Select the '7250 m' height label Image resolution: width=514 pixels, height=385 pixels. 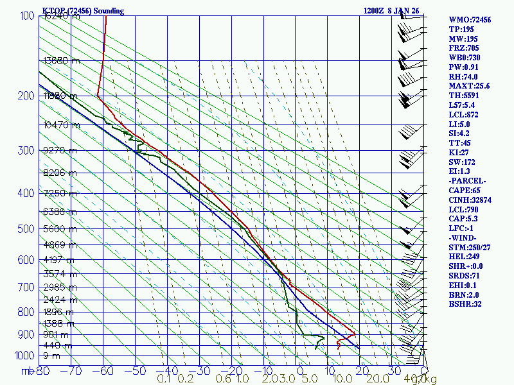coord(60,194)
